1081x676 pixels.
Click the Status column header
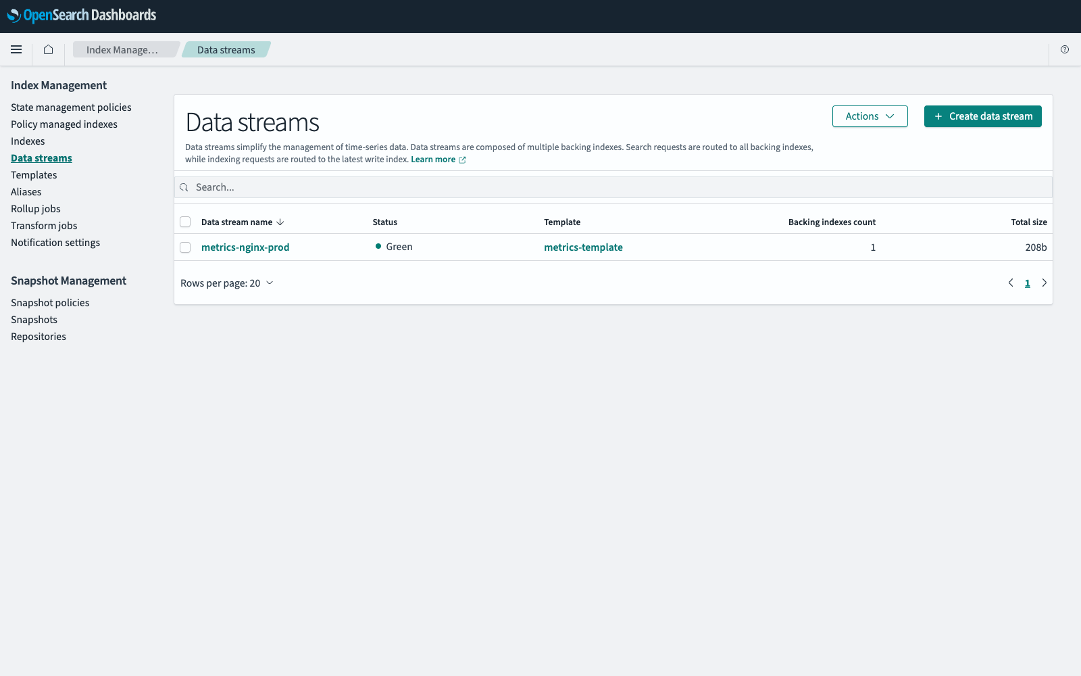[x=385, y=222]
